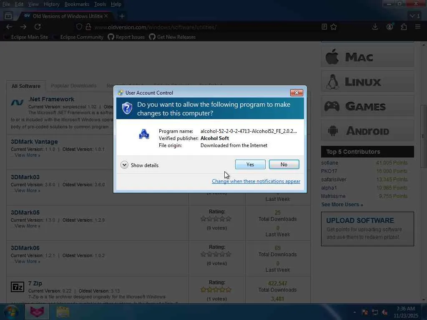This screenshot has height=320, width=427.
Task: Click No in User Account Control dialog
Action: click(284, 164)
